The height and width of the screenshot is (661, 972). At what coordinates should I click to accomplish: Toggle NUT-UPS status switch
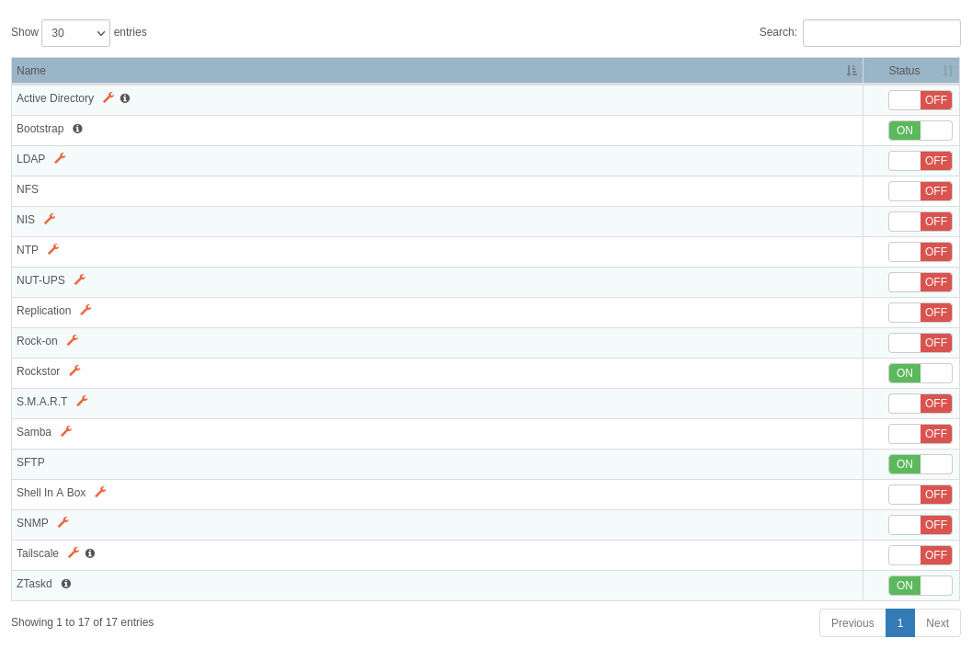click(x=920, y=282)
